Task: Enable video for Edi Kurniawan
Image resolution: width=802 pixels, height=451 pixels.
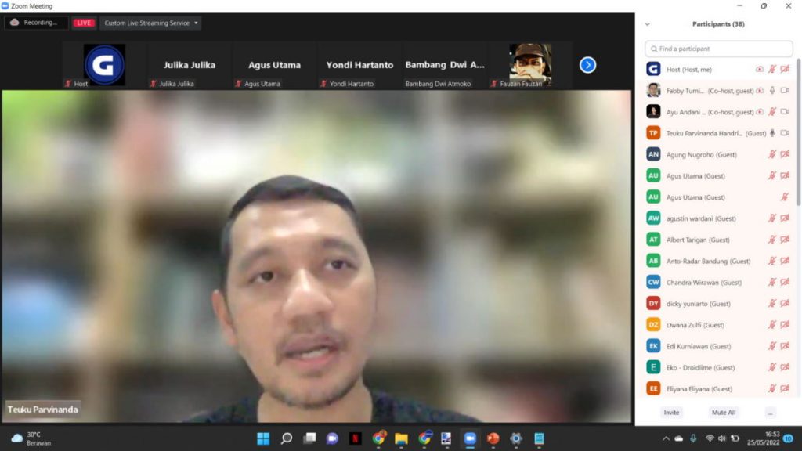Action: pyautogui.click(x=784, y=345)
